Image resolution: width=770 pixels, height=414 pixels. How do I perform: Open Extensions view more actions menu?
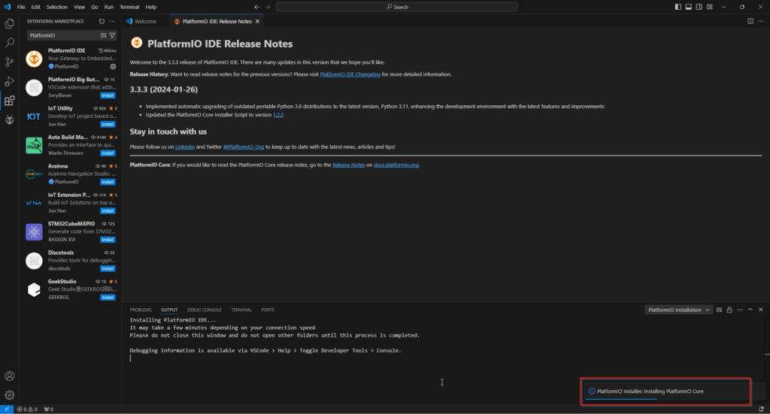(x=113, y=22)
